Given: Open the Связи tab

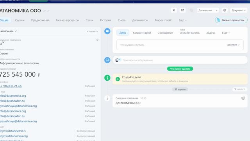Looking at the screenshot, I should click(x=89, y=20).
